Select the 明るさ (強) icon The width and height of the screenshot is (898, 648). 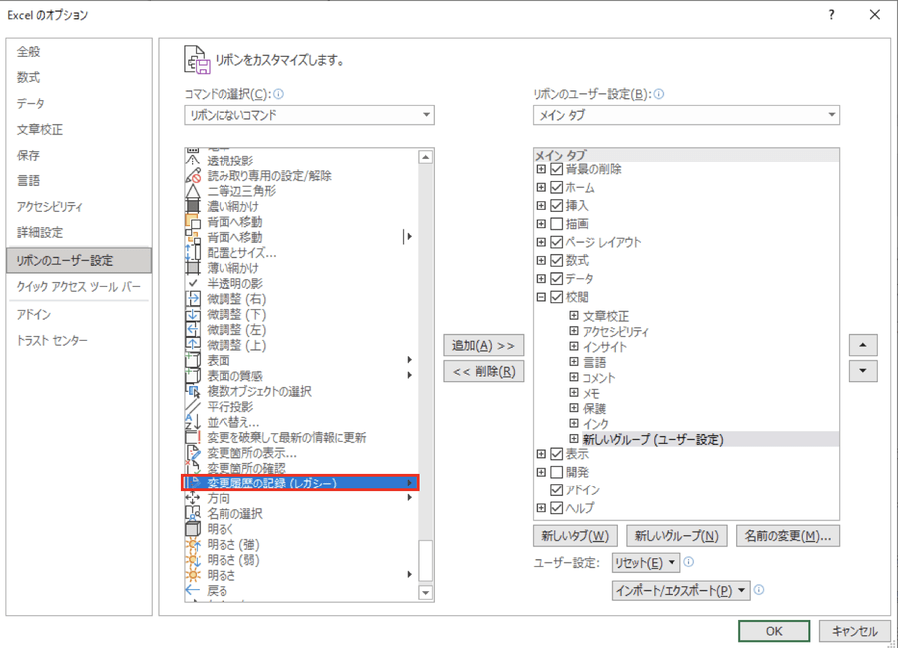(193, 545)
